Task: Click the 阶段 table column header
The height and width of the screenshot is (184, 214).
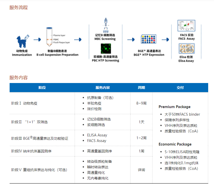Action: point(42,88)
